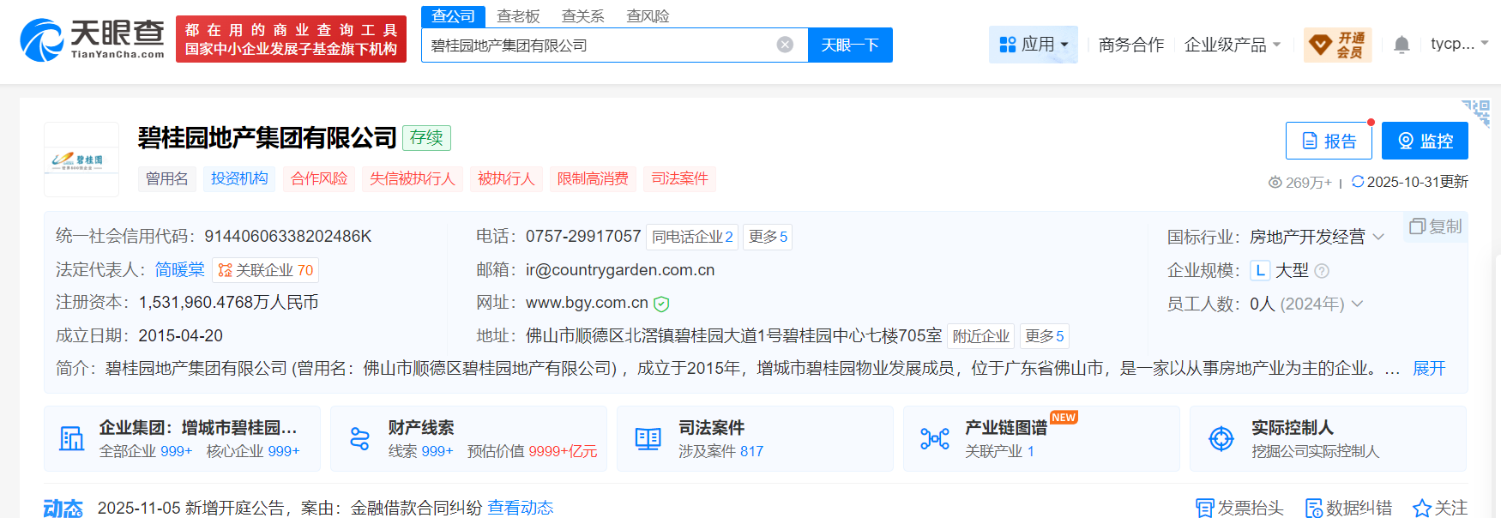
Task: Click 核心企业 999+ count
Action: [x=253, y=451]
